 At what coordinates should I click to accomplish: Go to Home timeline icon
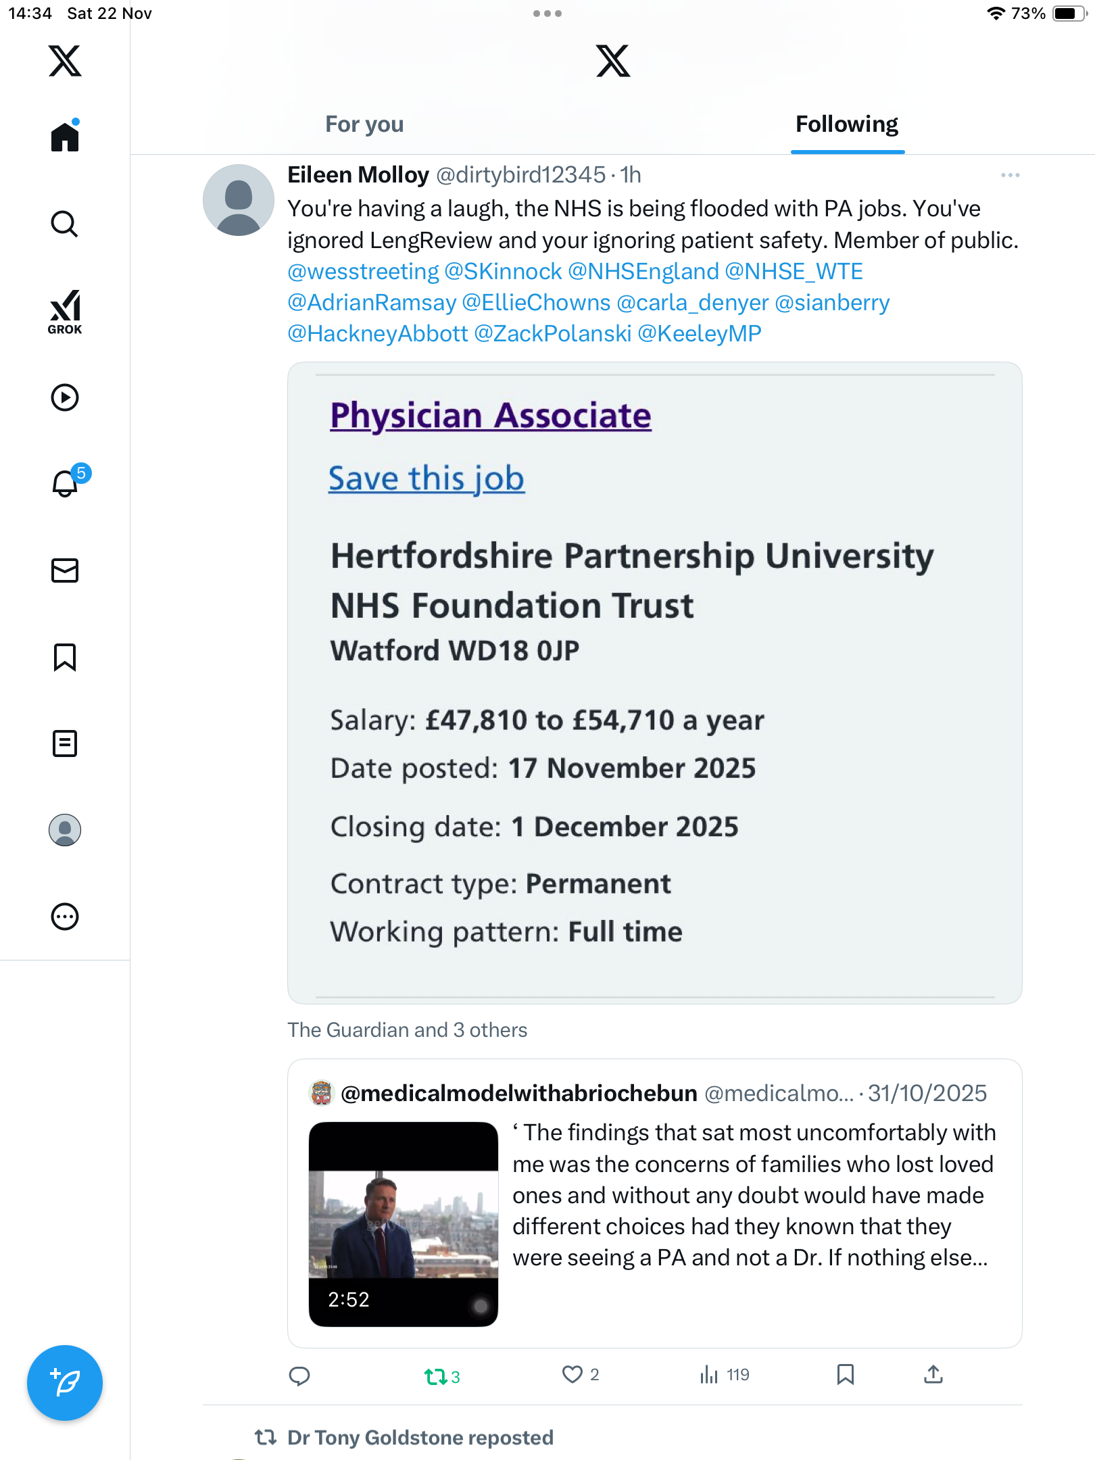click(65, 137)
